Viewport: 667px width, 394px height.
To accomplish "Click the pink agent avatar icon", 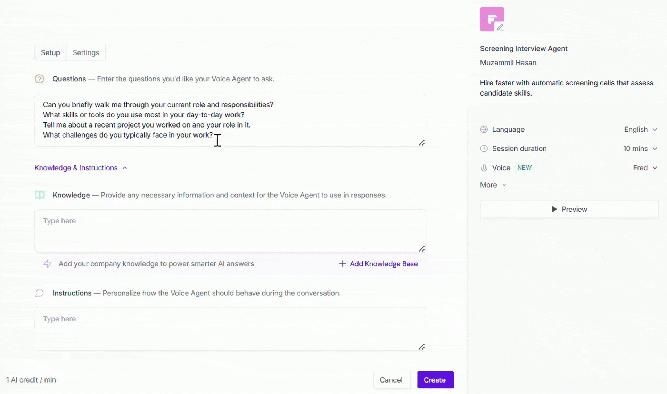I will coord(492,19).
